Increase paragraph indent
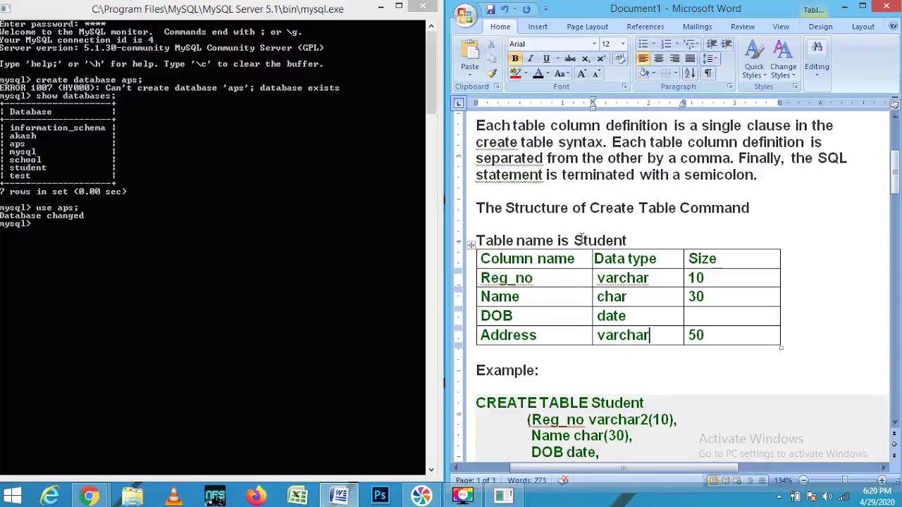The width and height of the screenshot is (902, 507). click(x=727, y=44)
